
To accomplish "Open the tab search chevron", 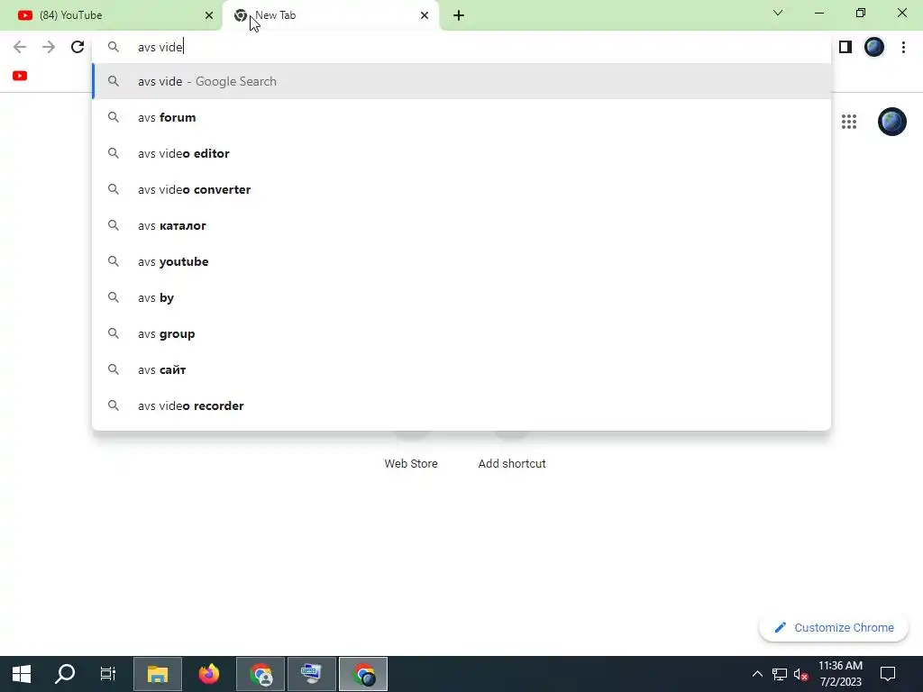I will pos(778,13).
